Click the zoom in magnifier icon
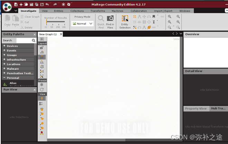This screenshot has height=144, width=228. 178,17
